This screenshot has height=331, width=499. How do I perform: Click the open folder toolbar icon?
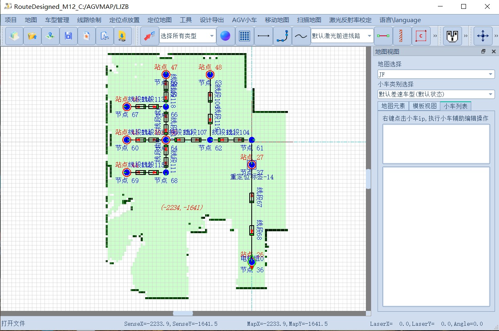tap(32, 36)
